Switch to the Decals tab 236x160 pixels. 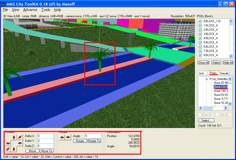(x=224, y=73)
